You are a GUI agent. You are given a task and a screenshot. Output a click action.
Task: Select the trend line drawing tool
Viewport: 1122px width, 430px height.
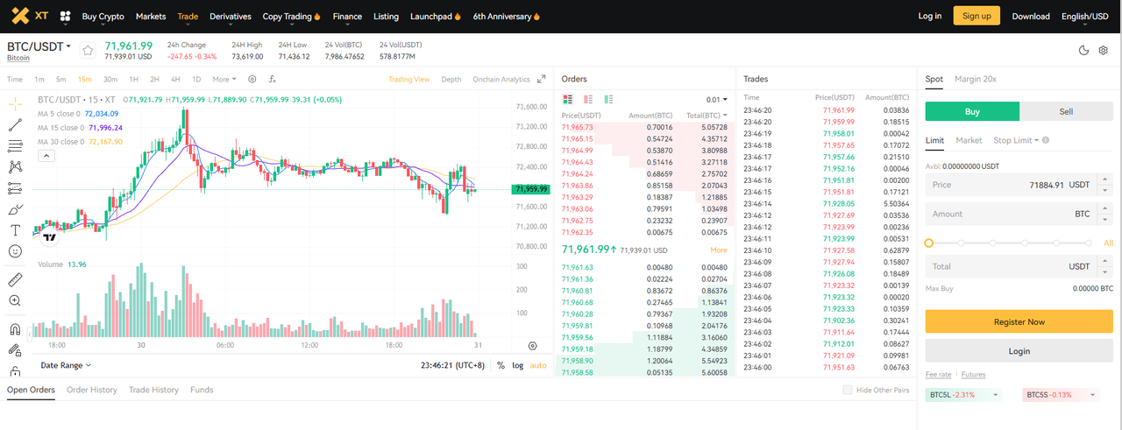(x=15, y=124)
